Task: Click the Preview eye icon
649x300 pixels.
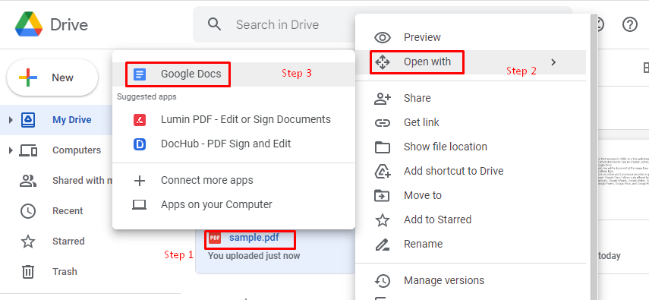Action: 383,38
